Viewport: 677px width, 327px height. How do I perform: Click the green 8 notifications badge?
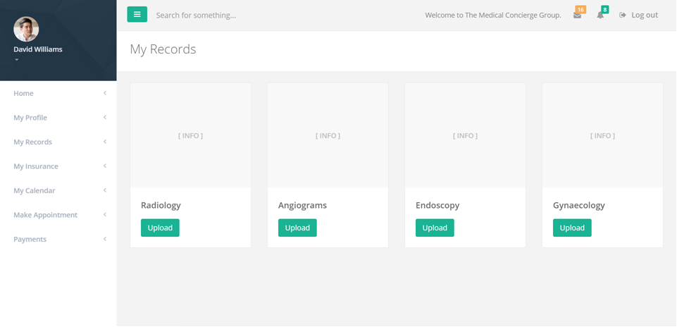[x=605, y=9]
